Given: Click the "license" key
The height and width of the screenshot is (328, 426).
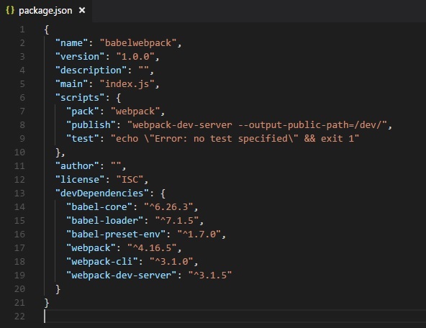Looking at the screenshot, I should point(80,180).
